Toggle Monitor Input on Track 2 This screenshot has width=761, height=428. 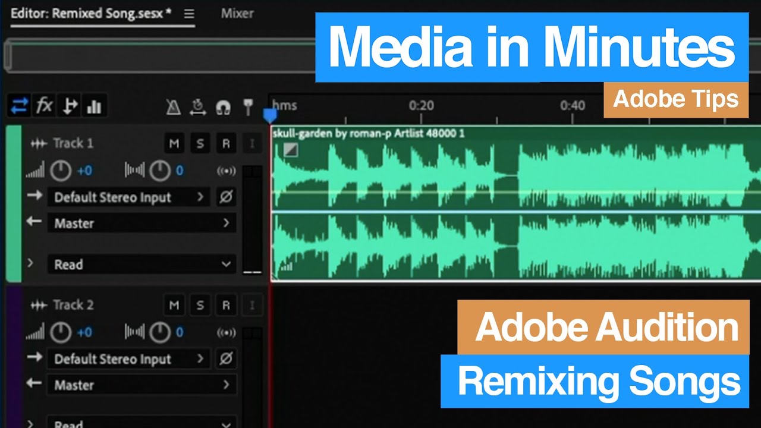[x=252, y=306]
